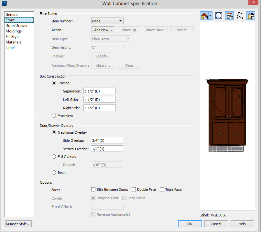The width and height of the screenshot is (261, 232).
Task: Toggle the Reverse Appliance(s) checkbox
Action: (93, 214)
